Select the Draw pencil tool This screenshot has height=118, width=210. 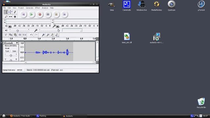(x=15, y=12)
